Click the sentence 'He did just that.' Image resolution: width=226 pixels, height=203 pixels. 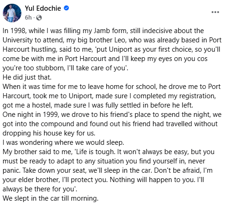pos(27,77)
